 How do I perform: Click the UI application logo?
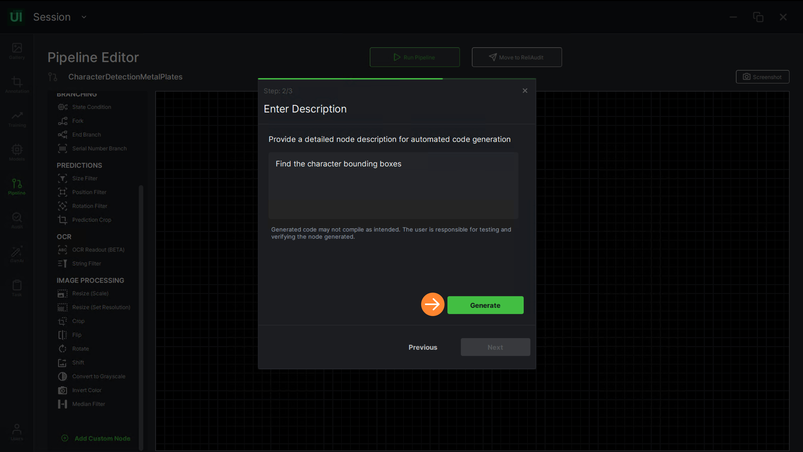click(x=16, y=17)
